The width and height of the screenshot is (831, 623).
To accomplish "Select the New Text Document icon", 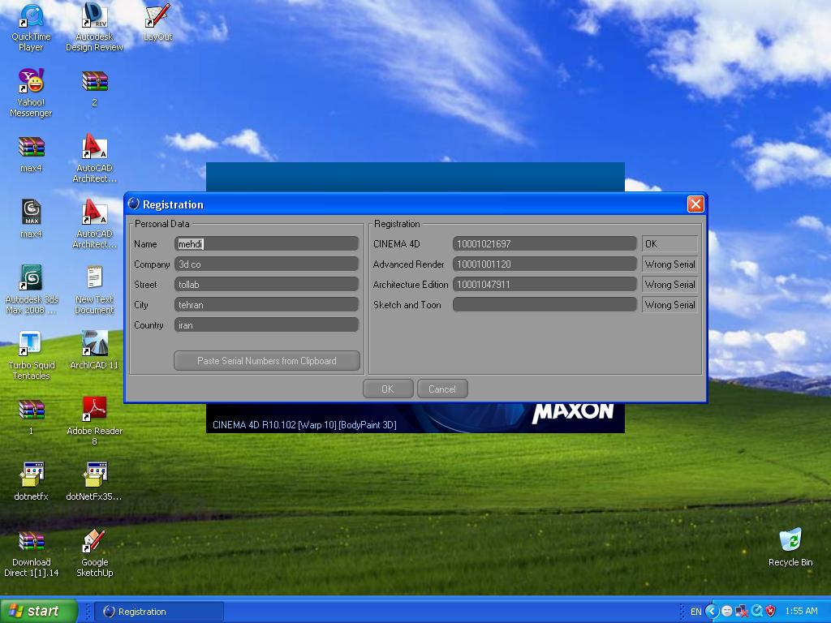I will (x=94, y=290).
